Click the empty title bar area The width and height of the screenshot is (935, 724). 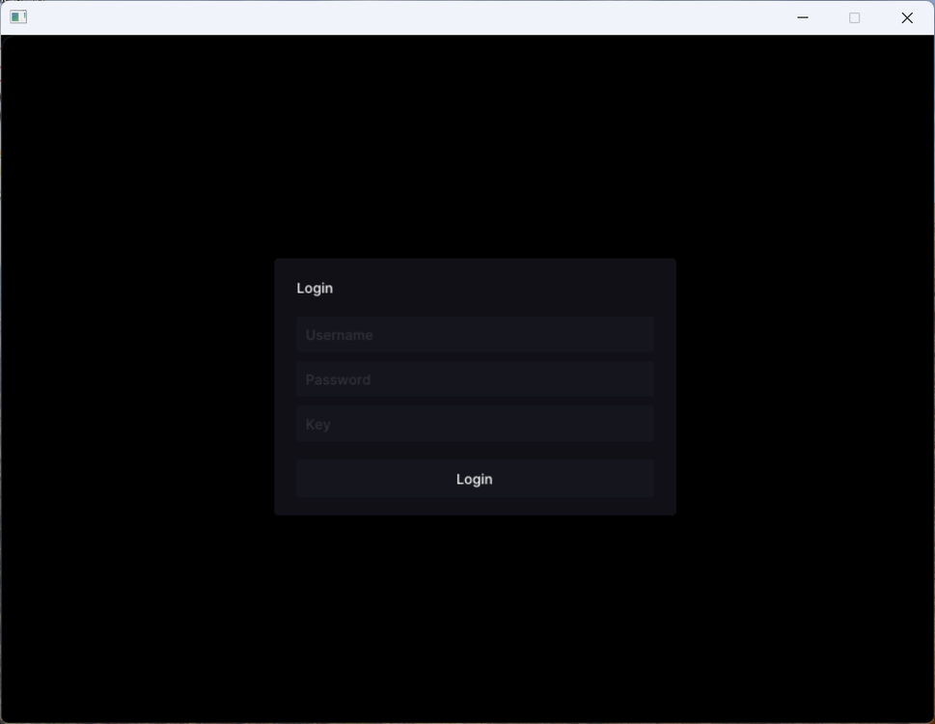[x=386, y=17]
